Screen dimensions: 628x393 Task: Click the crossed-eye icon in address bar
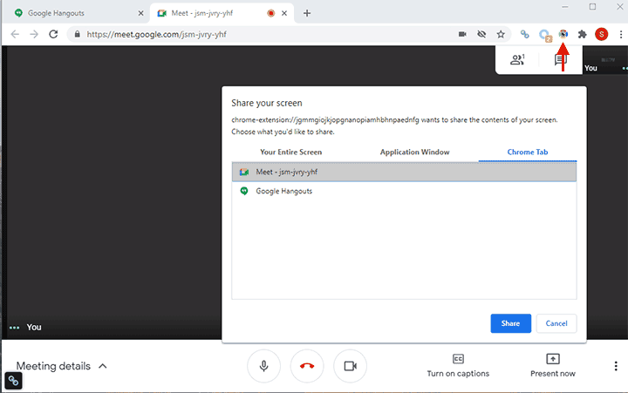[481, 34]
